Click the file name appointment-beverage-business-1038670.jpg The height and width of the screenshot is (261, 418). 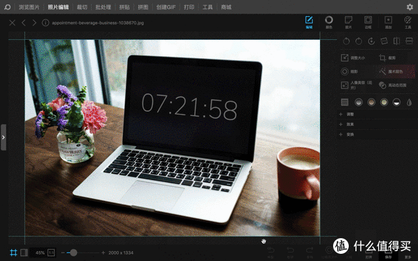pyautogui.click(x=98, y=23)
